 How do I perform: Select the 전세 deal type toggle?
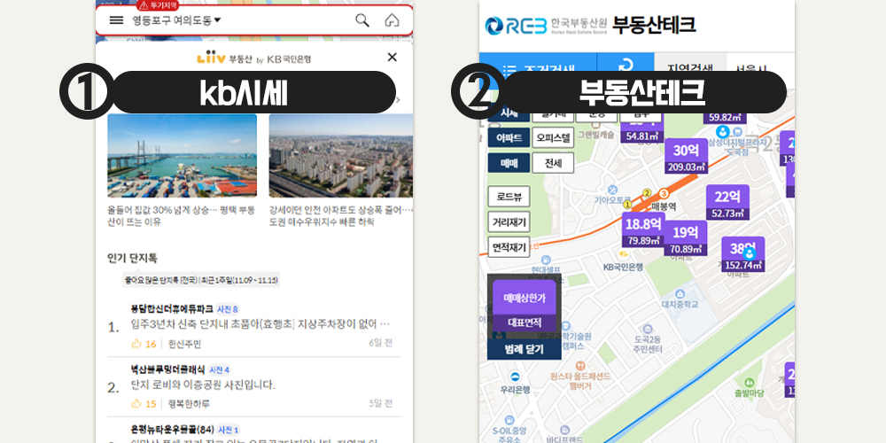tap(553, 163)
